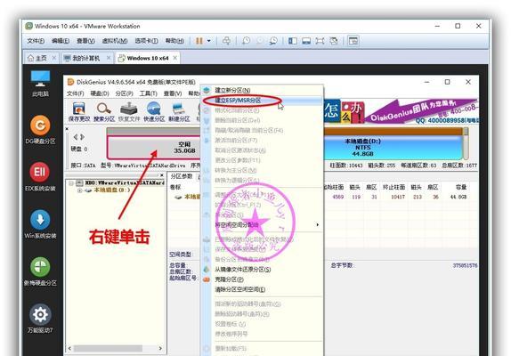
Task: Collapse the HD0 VMware Virtual SATA tree node
Action: pos(70,183)
